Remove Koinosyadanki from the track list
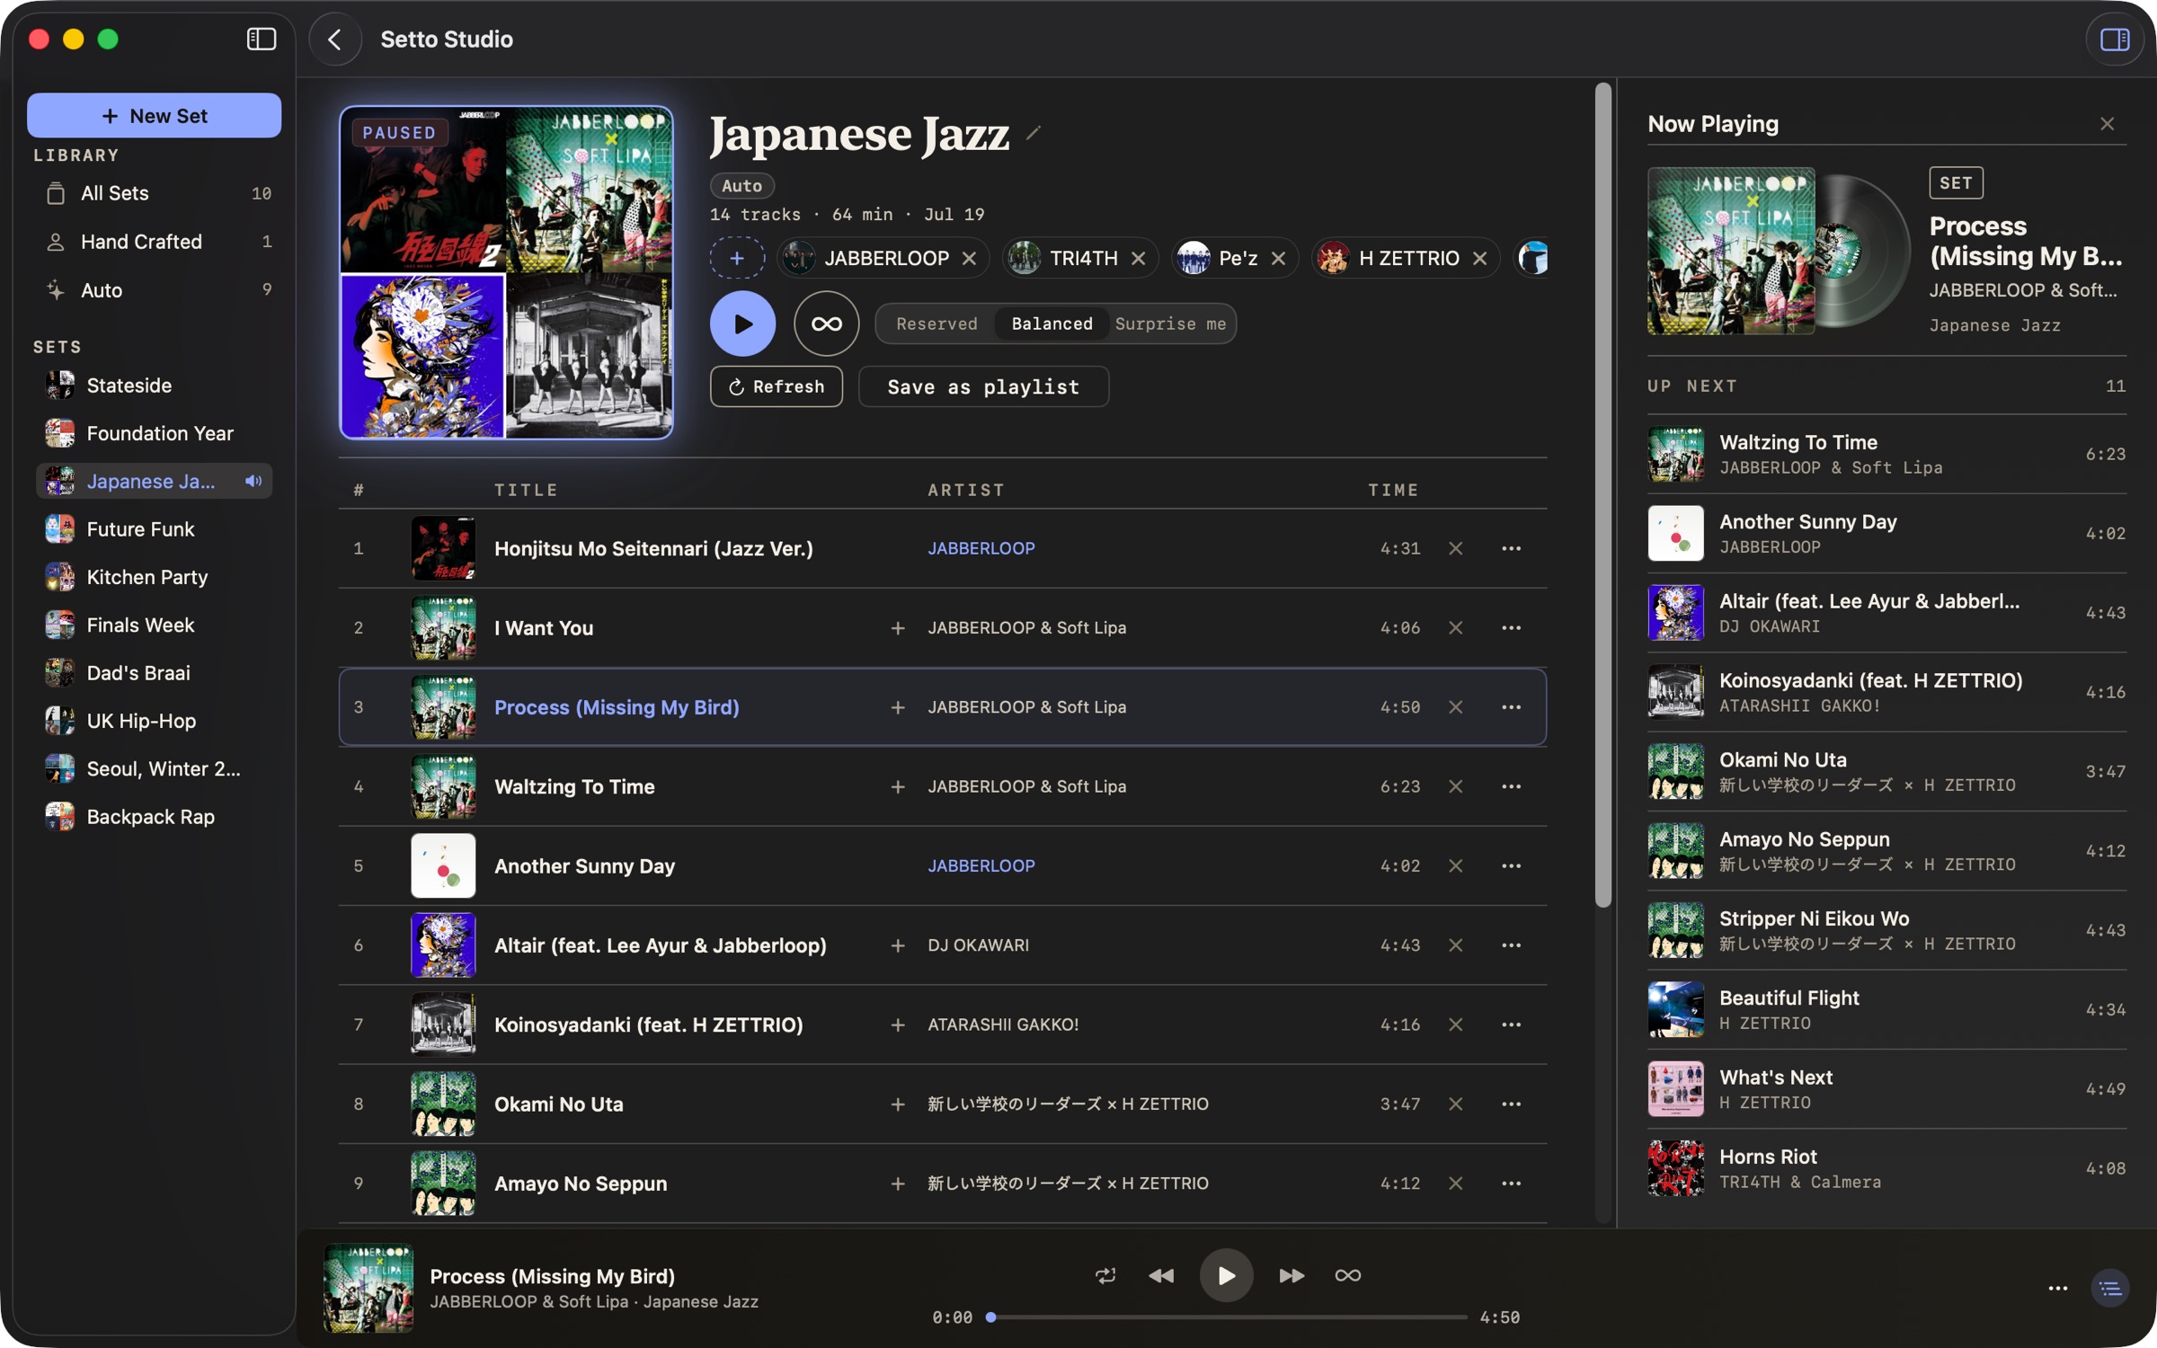This screenshot has width=2157, height=1348. (x=1456, y=1024)
